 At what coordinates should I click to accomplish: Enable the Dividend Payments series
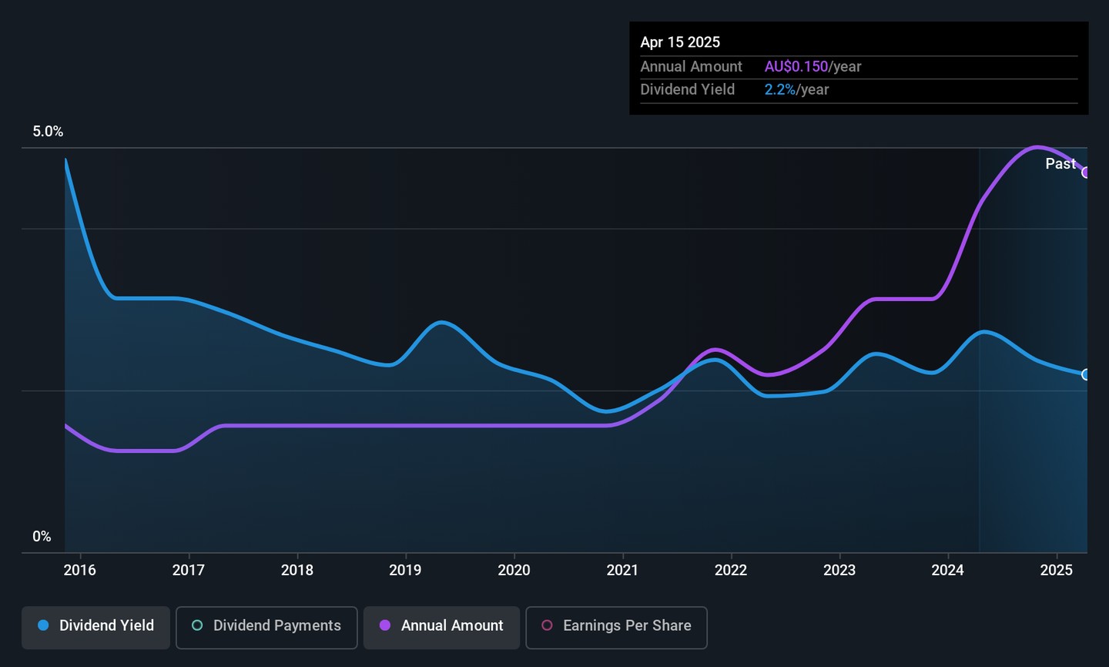(266, 627)
